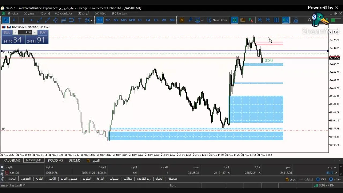Select the trendline drawing tool
Screen dimensions: 343x193
[39, 20]
